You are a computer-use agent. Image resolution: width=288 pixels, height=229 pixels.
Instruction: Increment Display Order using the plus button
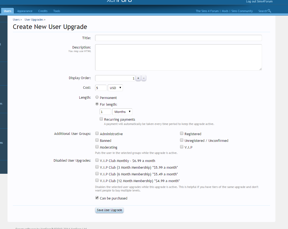(x=138, y=78)
